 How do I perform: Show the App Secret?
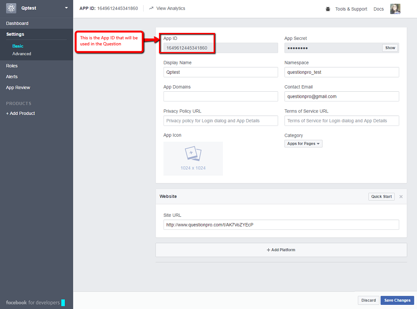tap(390, 48)
